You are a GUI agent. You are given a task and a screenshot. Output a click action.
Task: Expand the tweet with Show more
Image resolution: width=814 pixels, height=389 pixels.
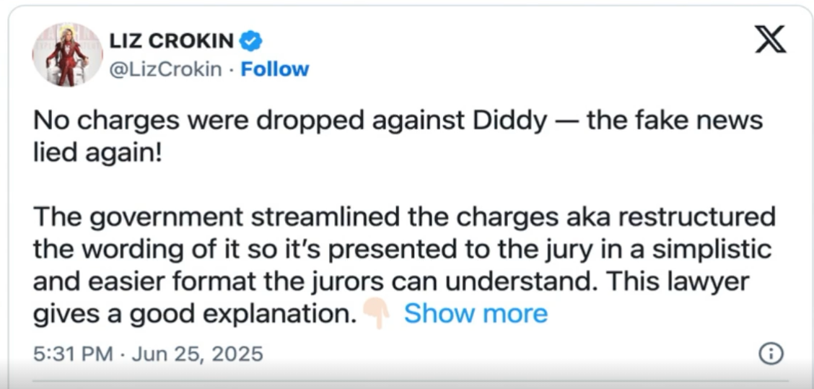(476, 314)
